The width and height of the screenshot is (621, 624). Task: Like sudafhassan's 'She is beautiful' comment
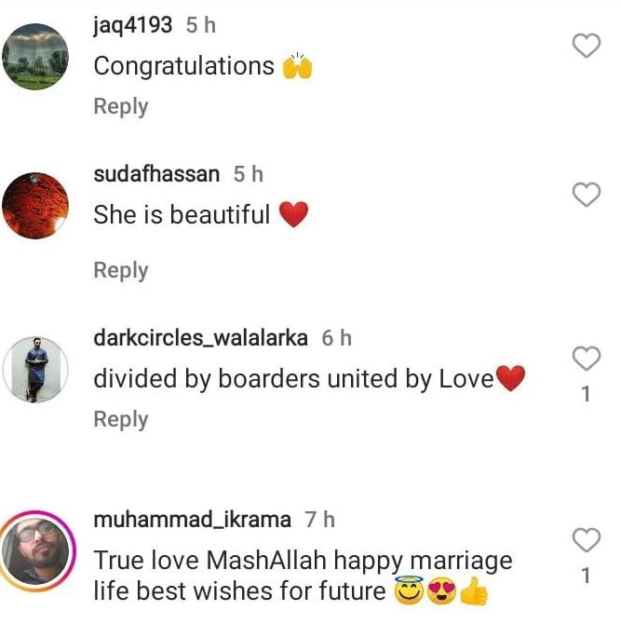point(586,195)
